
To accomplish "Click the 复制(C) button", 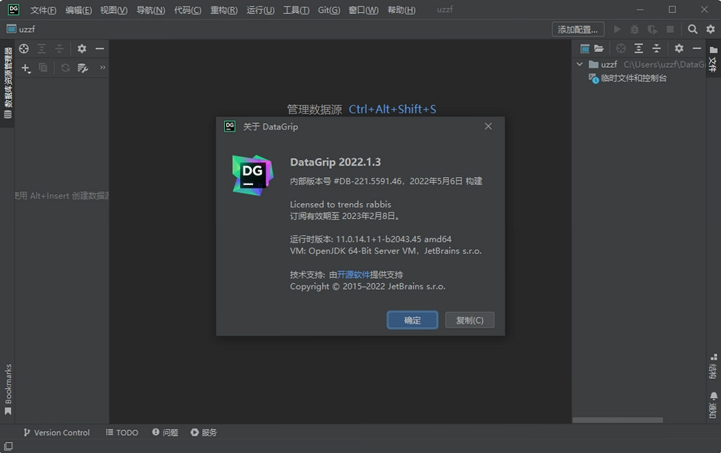I will tap(470, 320).
